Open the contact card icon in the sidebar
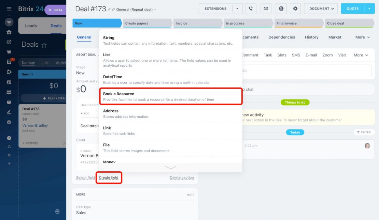 pyautogui.click(x=9, y=82)
